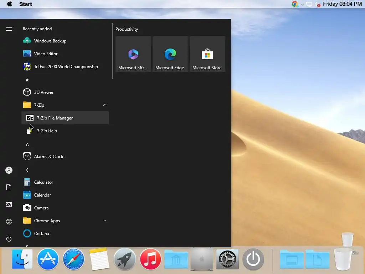365x274 pixels.
Task: Open the library folder in the dock
Action: coord(176,259)
